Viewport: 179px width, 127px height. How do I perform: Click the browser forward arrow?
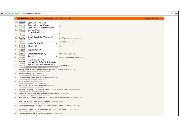point(6,13)
